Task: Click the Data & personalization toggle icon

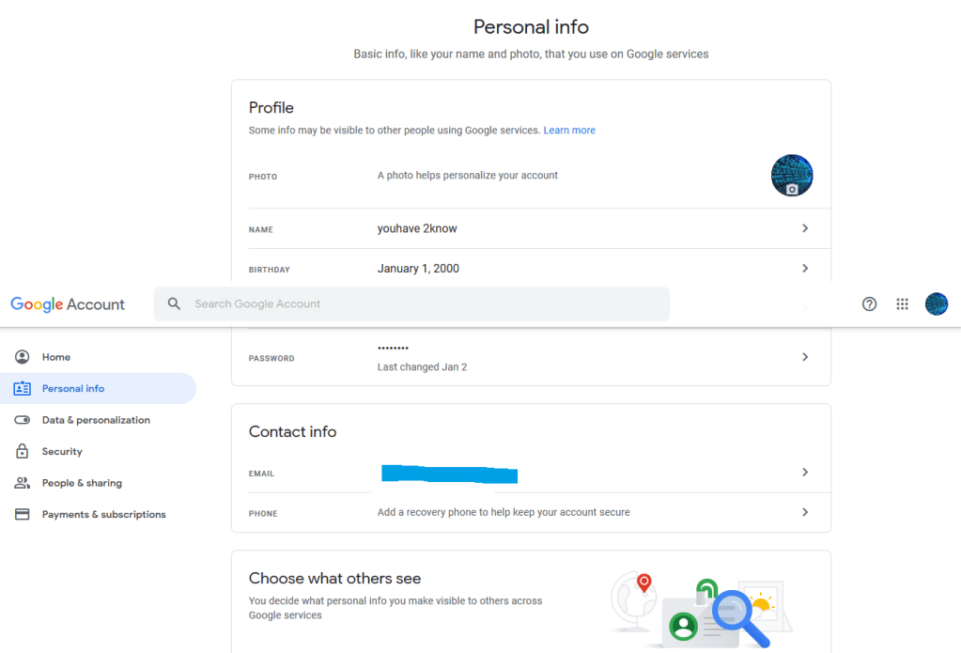Action: pos(23,420)
